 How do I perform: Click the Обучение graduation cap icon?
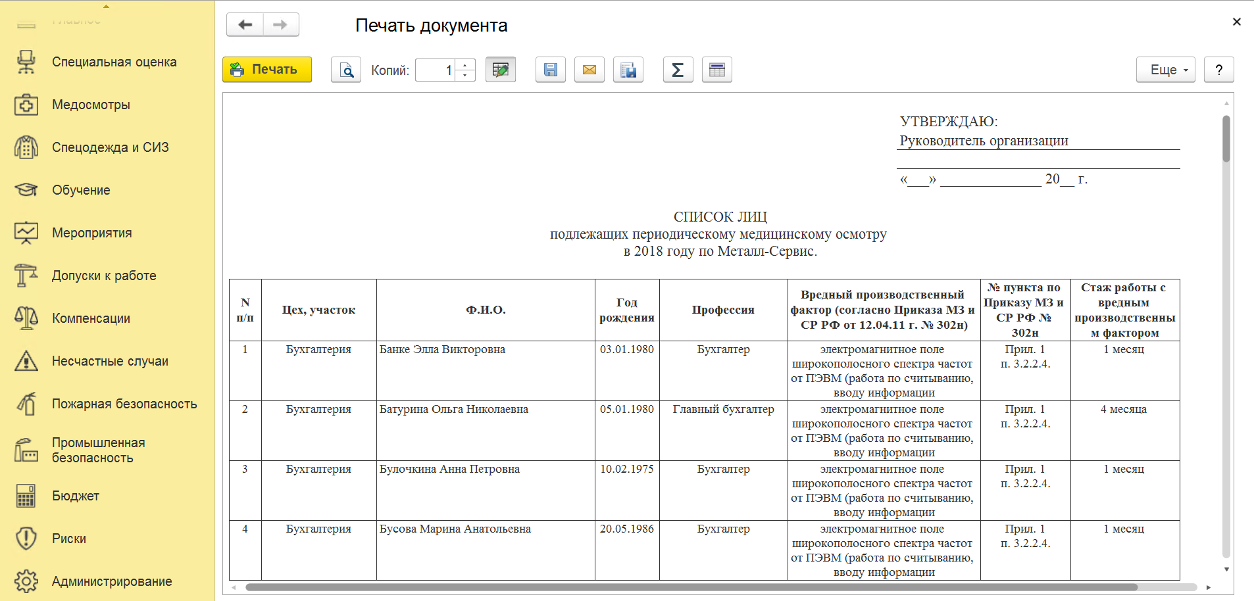pyautogui.click(x=26, y=190)
